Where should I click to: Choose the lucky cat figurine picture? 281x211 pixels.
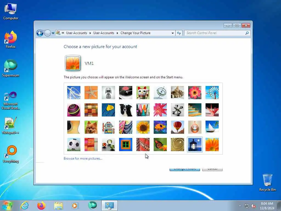(143, 93)
